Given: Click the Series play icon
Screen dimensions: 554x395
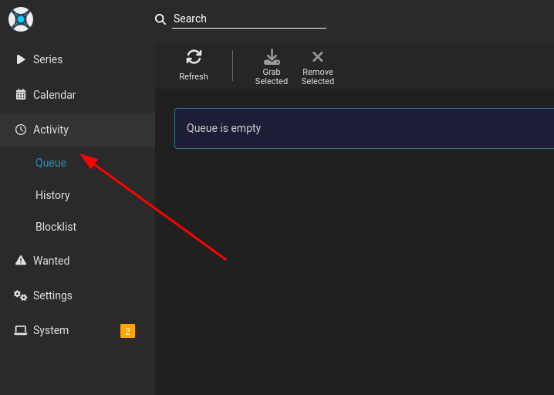Looking at the screenshot, I should tap(21, 59).
